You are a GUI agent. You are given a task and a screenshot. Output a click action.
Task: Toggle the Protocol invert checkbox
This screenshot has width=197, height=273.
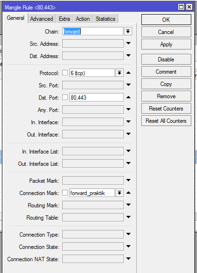point(65,73)
